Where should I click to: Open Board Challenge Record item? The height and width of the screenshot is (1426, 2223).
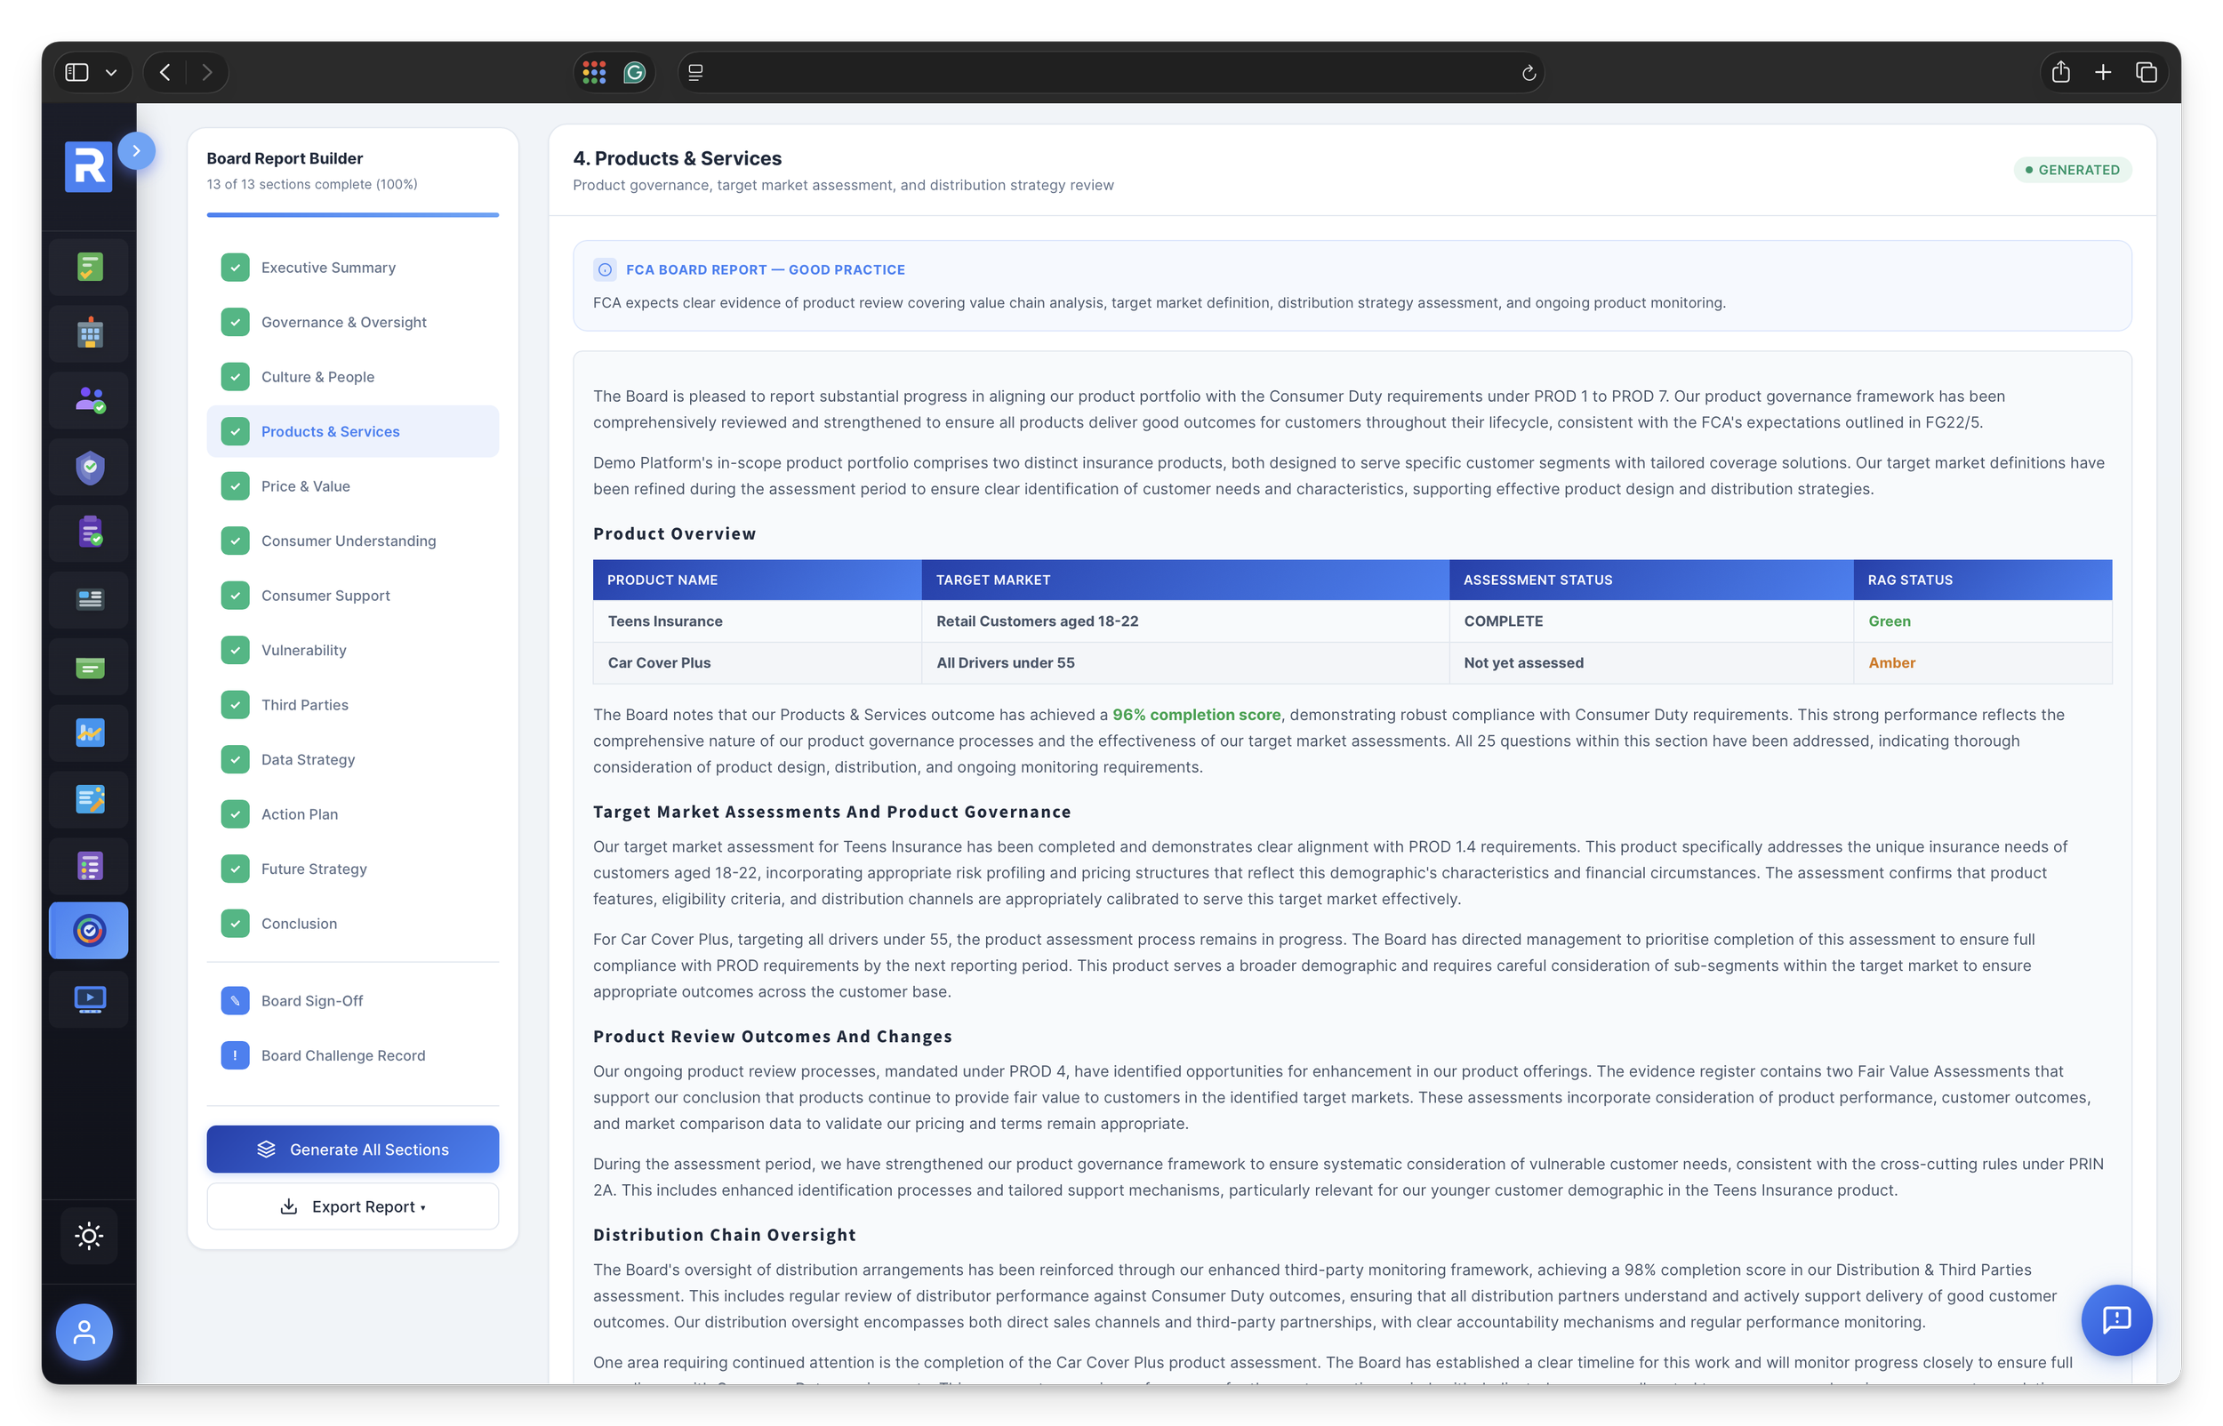[x=342, y=1055]
